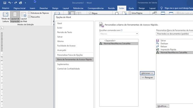Click the << Remover button
This screenshot has height=108, width=193.
pos(147,77)
